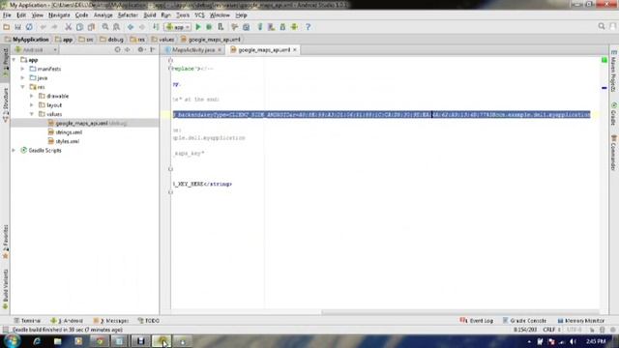
Task: Open Internet Explorer from taskbar
Action: pos(37,341)
